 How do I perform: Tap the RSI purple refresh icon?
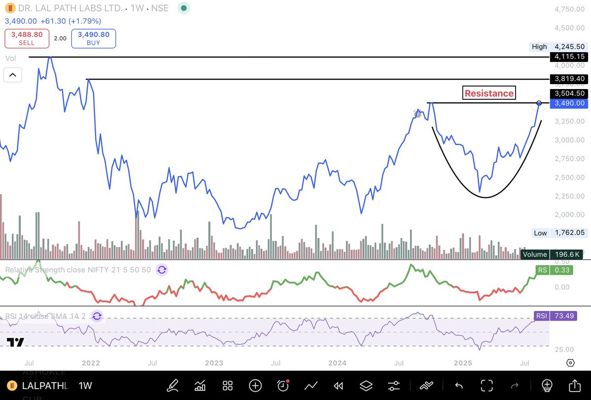point(97,316)
